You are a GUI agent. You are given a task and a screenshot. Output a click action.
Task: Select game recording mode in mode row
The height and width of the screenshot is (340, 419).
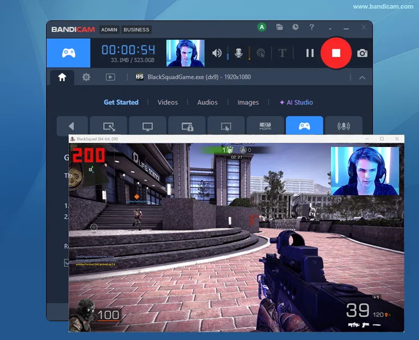(304, 126)
